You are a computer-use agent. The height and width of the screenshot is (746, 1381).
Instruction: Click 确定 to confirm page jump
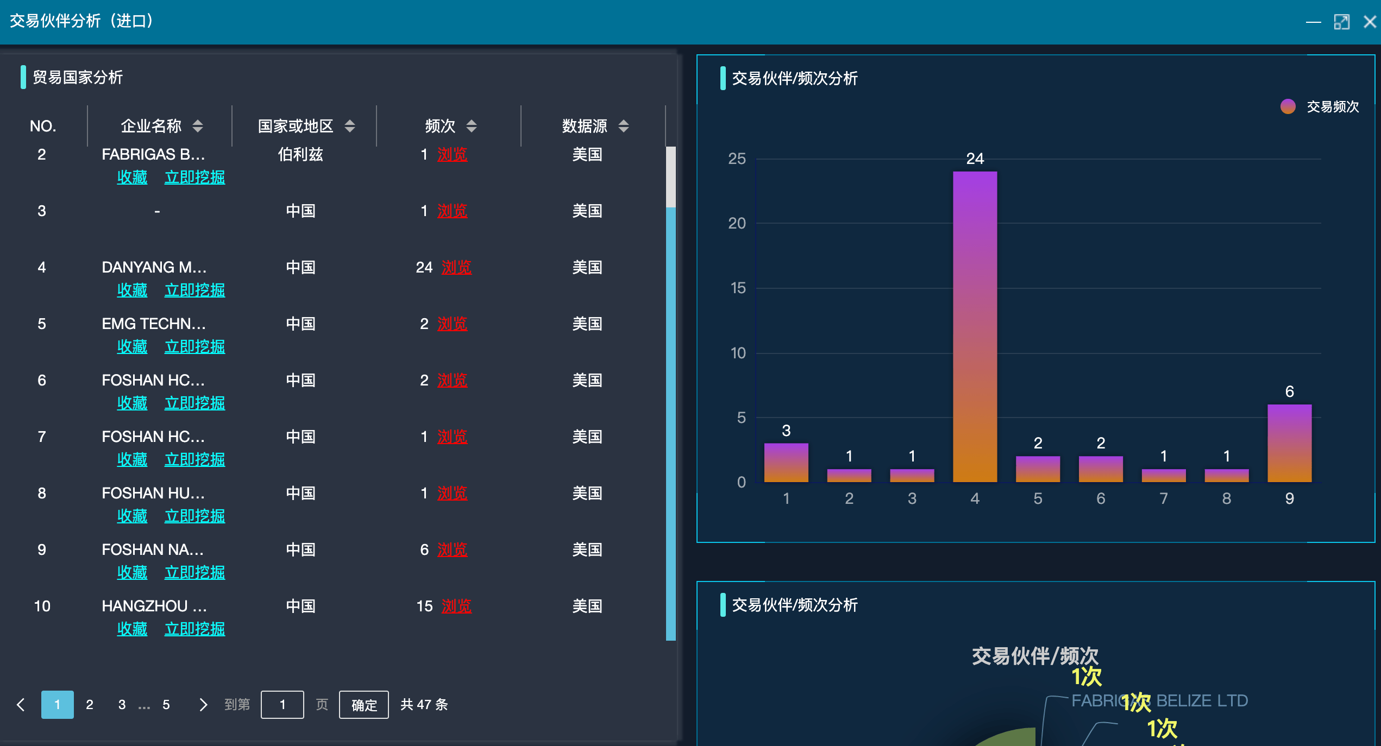(x=363, y=705)
